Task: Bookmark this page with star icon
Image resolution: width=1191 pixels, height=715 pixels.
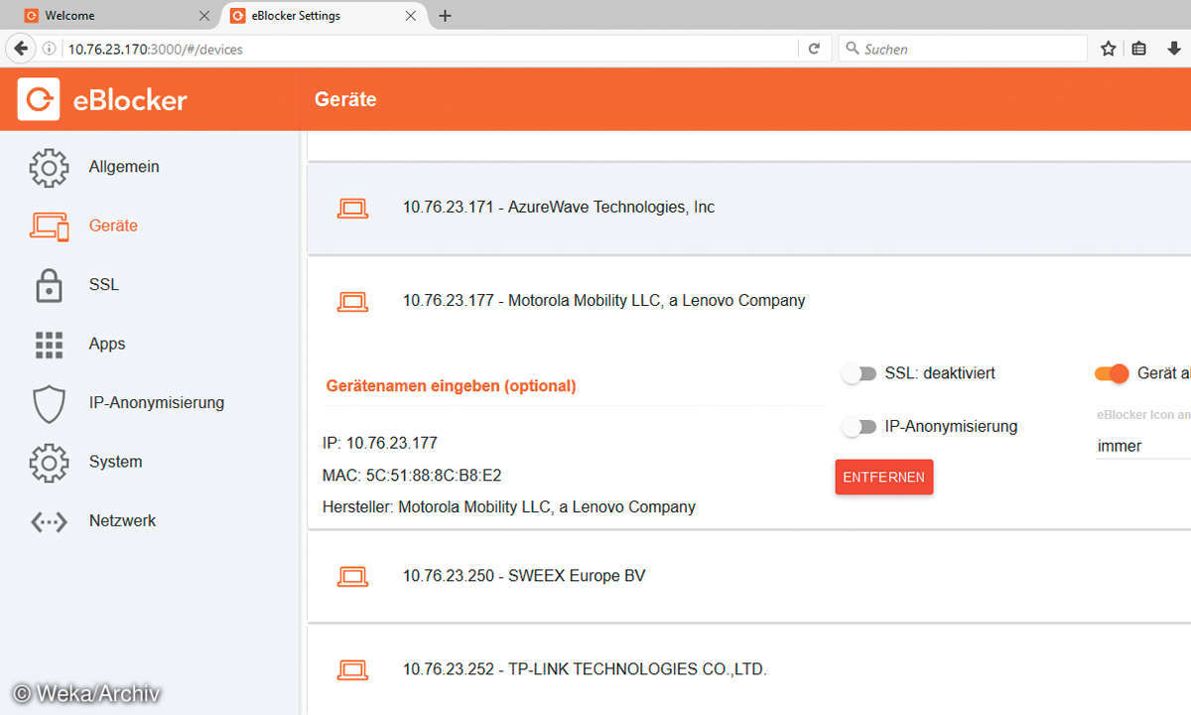Action: click(1109, 49)
